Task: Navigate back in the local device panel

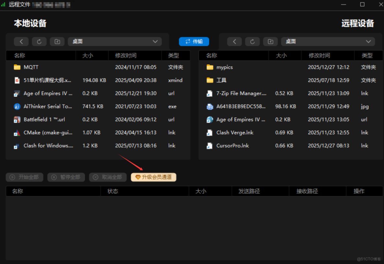Action: (x=21, y=42)
